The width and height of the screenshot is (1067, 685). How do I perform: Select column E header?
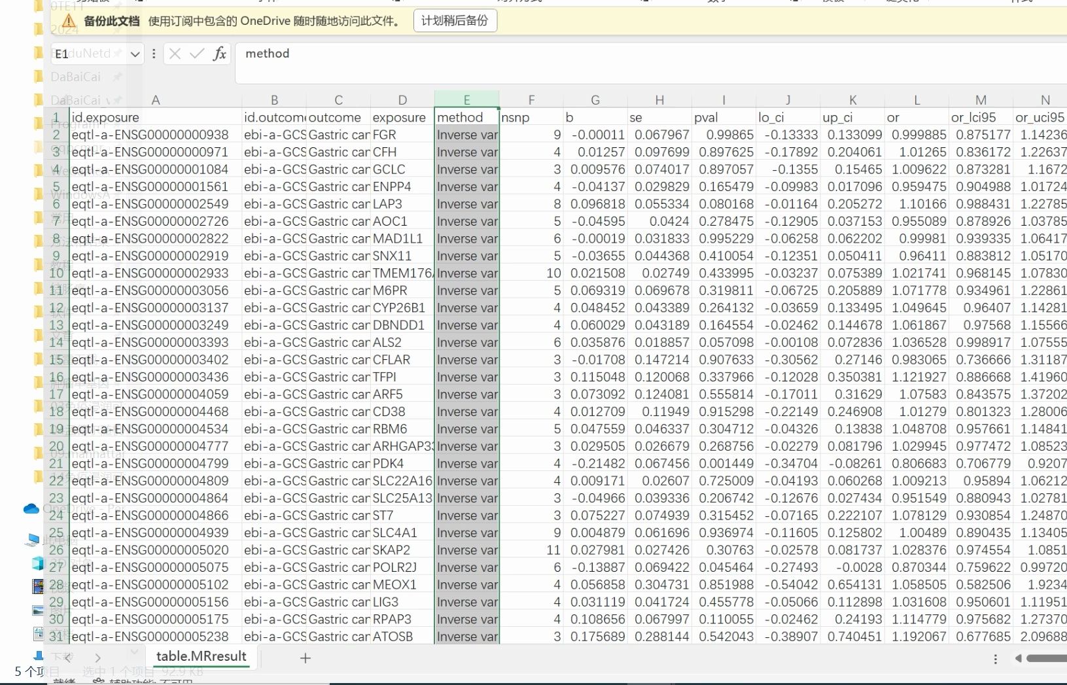point(467,100)
